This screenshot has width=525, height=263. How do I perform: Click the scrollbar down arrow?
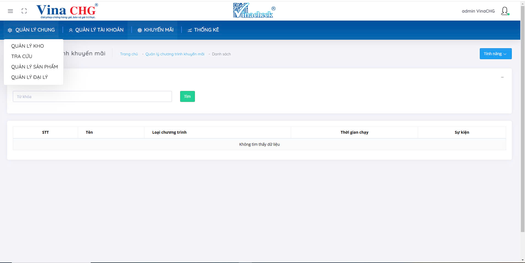[x=523, y=260]
